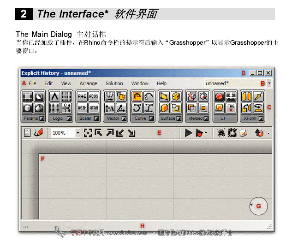Click the orange-highlighted circle arc icon in Curve

point(137,96)
